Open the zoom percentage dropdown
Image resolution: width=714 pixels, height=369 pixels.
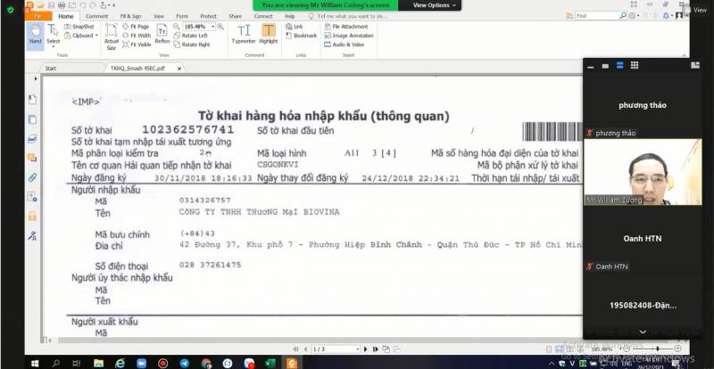213,27
